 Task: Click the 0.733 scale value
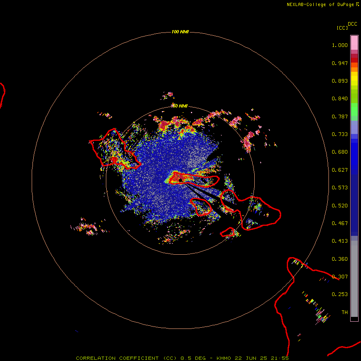[340, 134]
